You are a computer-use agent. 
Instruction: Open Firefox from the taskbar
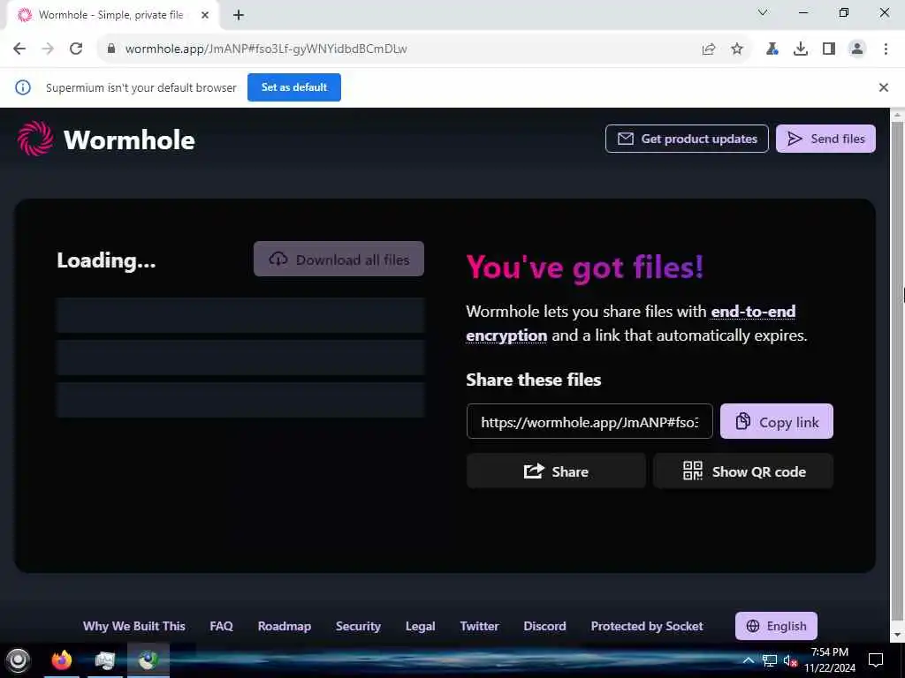tap(62, 660)
